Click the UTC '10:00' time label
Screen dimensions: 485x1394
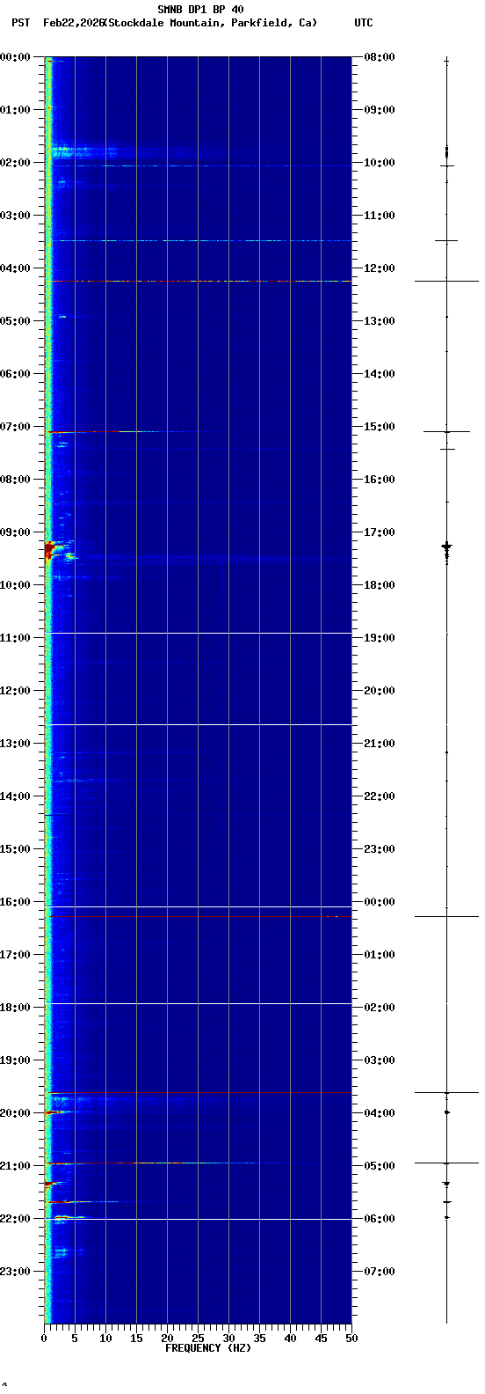(x=379, y=163)
